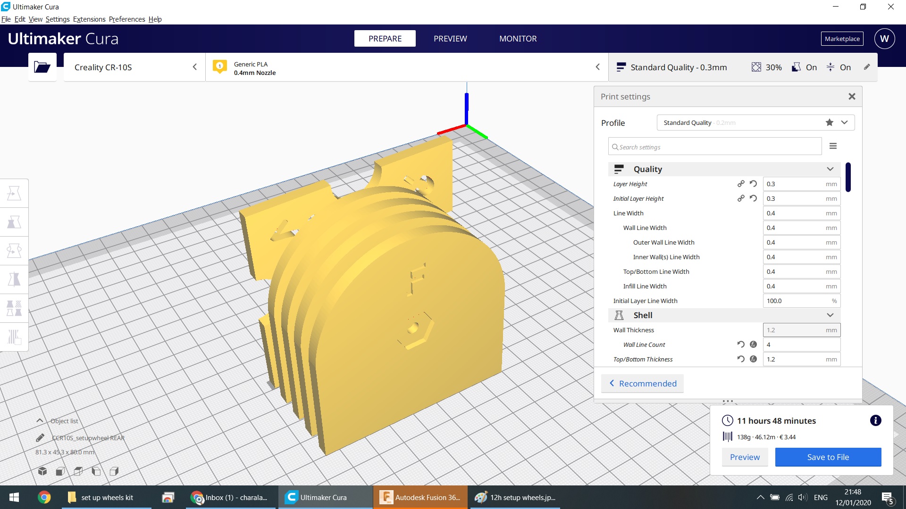Open print time info icon

pos(875,420)
